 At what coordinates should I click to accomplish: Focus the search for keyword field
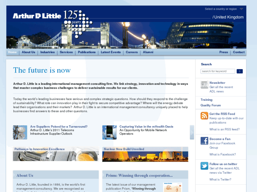218,71
